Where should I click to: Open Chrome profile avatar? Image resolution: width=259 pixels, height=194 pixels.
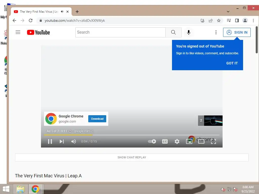(245, 20)
